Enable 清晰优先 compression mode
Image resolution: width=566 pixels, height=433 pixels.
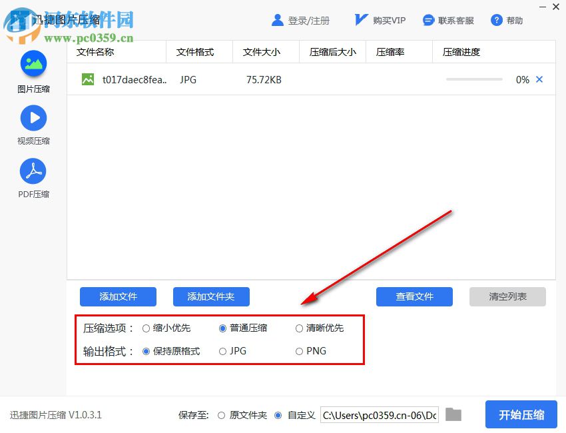tap(299, 328)
